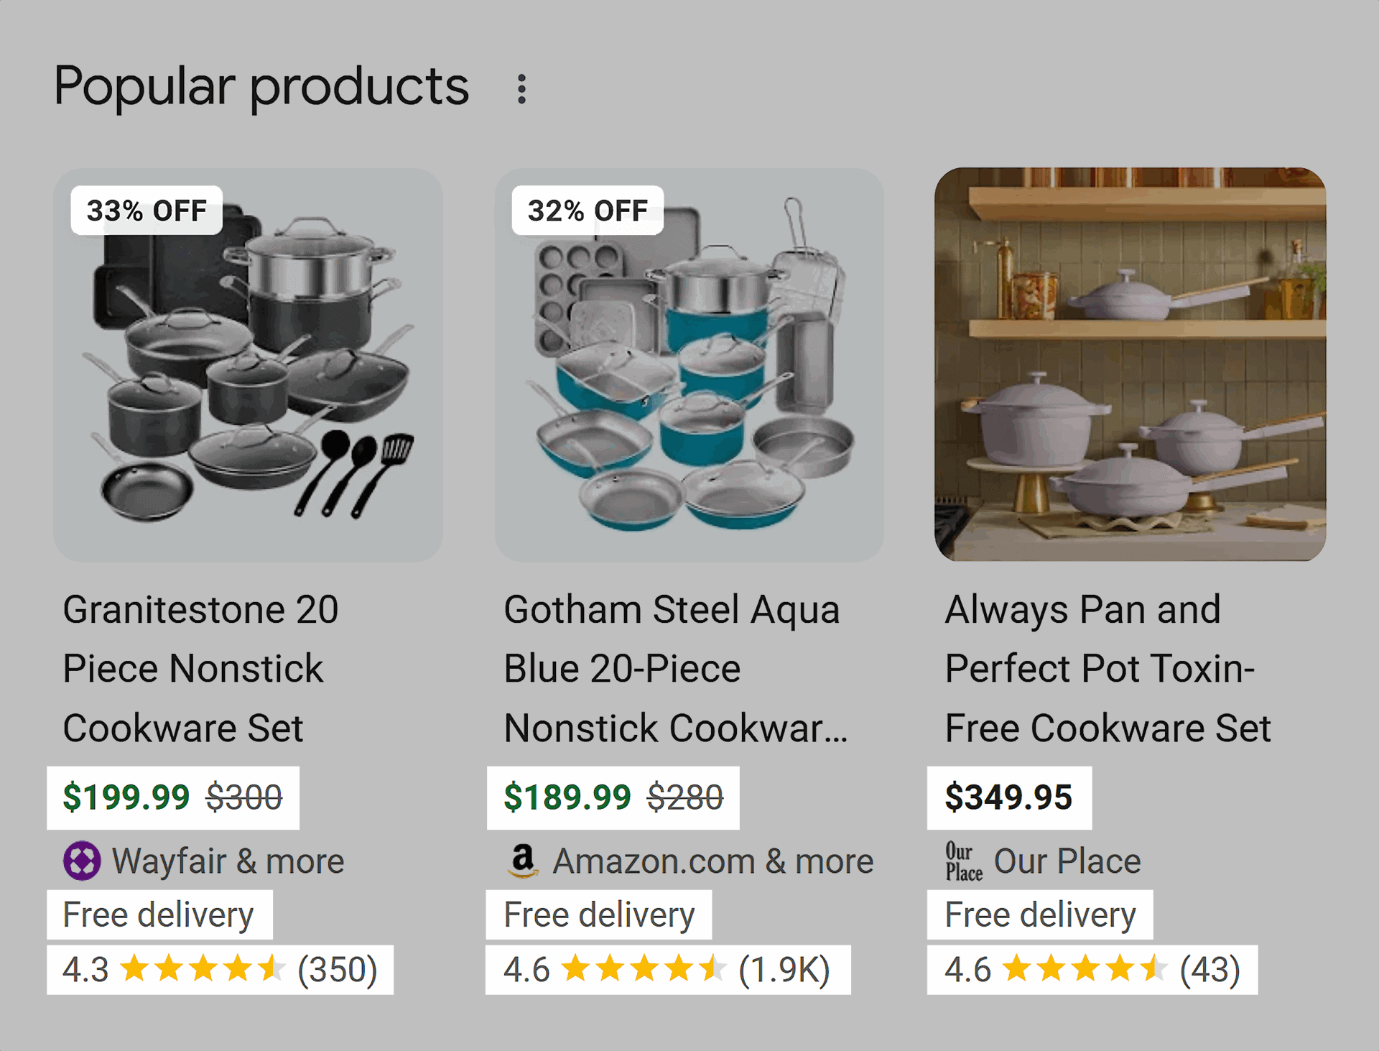Open the Always Pan lavender cookware image
This screenshot has width=1379, height=1051.
pyautogui.click(x=1130, y=365)
